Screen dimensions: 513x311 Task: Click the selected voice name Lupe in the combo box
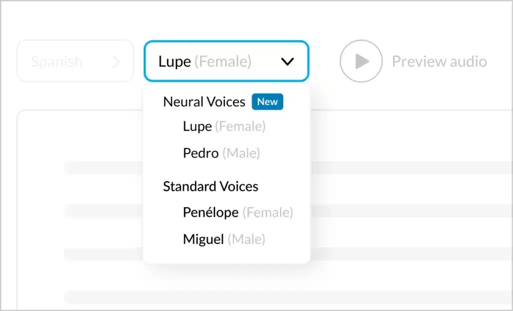pos(174,62)
